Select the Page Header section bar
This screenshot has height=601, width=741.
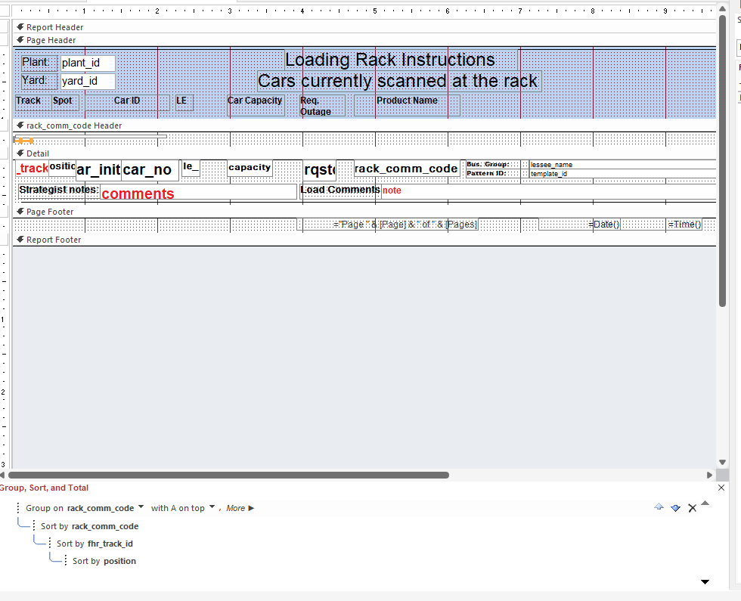tap(364, 40)
